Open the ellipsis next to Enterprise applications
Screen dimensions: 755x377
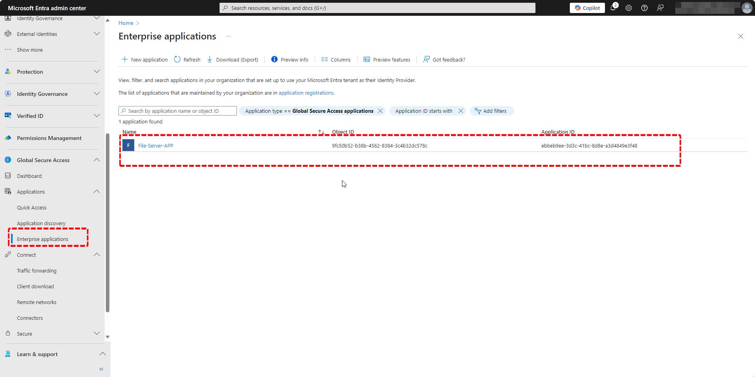point(229,36)
